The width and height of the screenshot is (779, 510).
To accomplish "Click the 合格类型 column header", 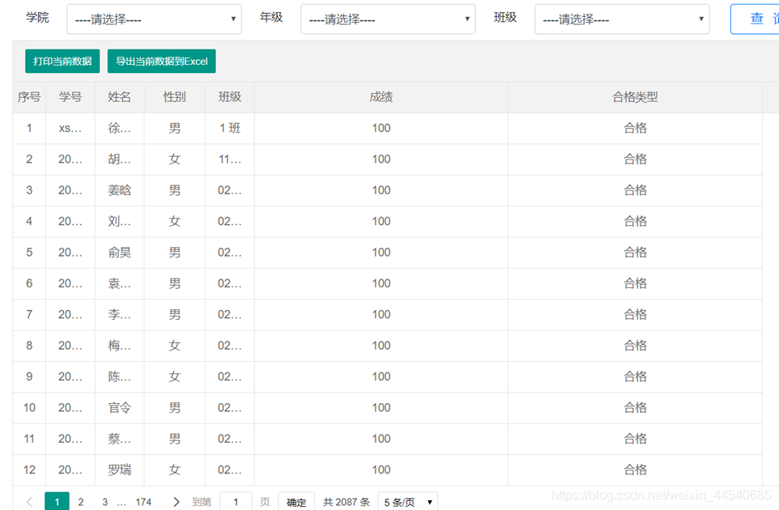I will pos(635,97).
